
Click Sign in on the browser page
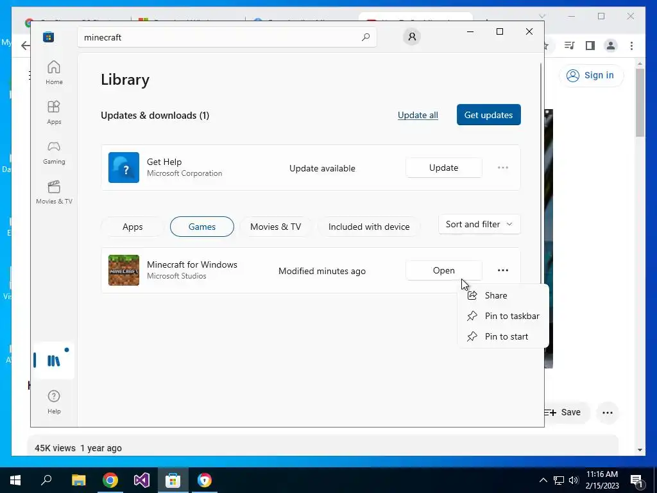pyautogui.click(x=591, y=76)
